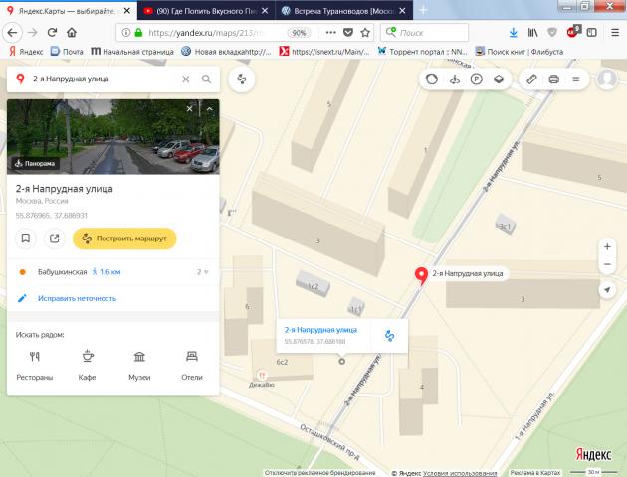This screenshot has height=477, width=627.
Task: Save page to Pocket
Action: pos(348,33)
